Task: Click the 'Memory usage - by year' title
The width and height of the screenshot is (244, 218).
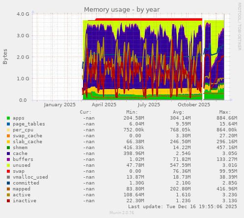Action: click(122, 10)
